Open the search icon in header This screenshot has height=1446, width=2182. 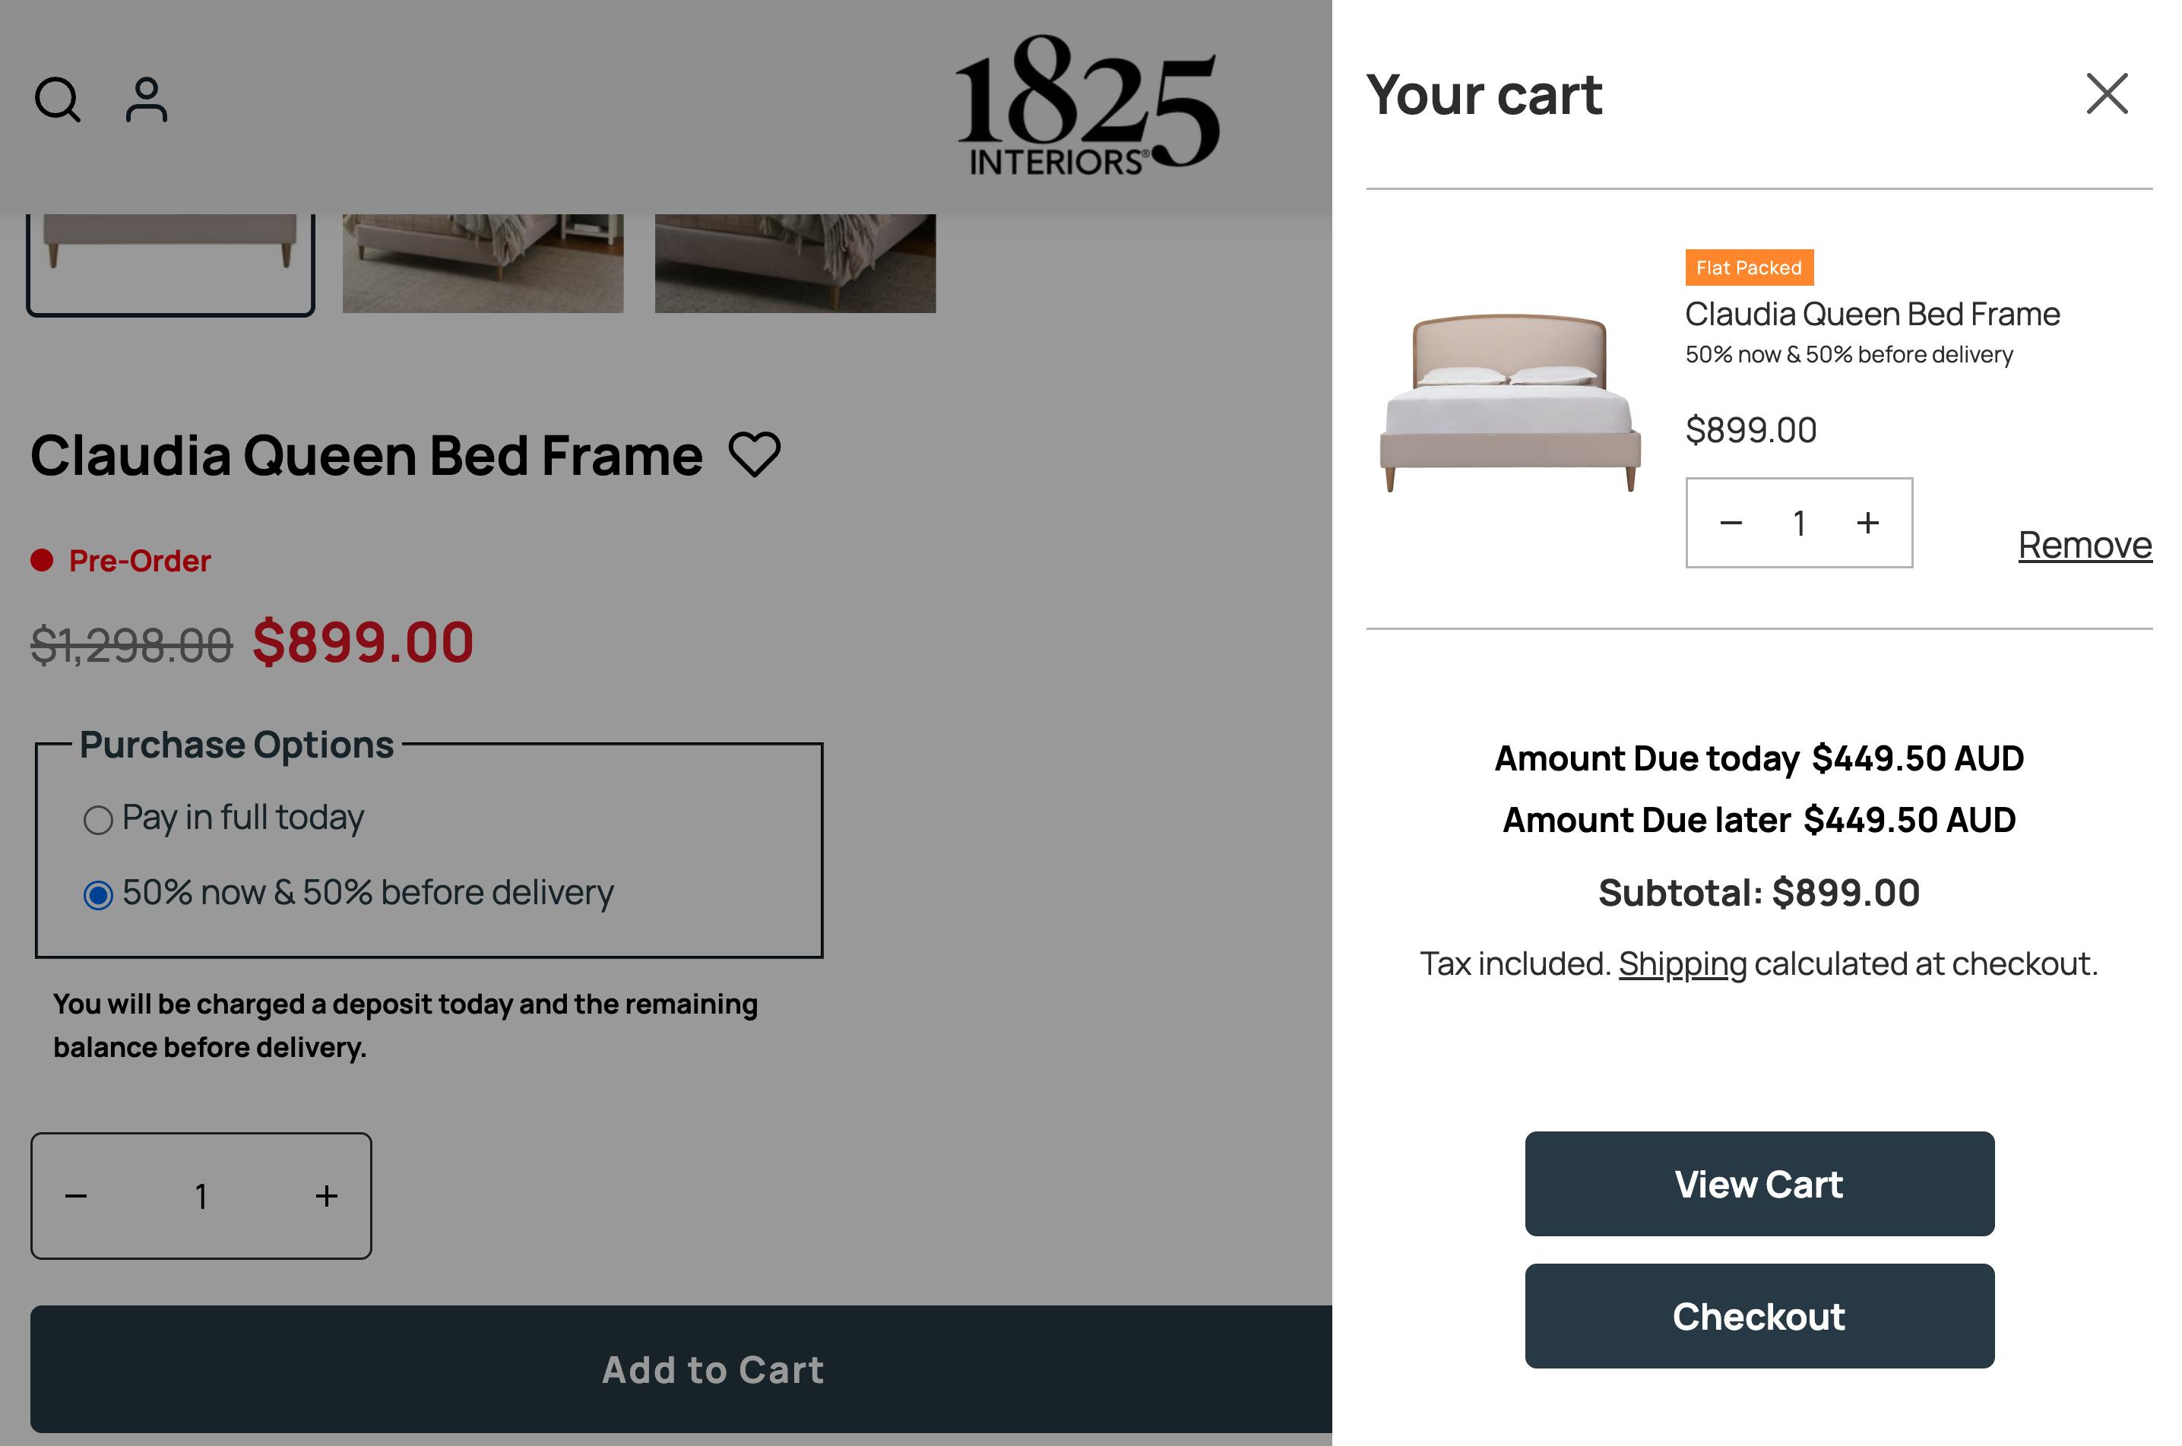coord(57,100)
